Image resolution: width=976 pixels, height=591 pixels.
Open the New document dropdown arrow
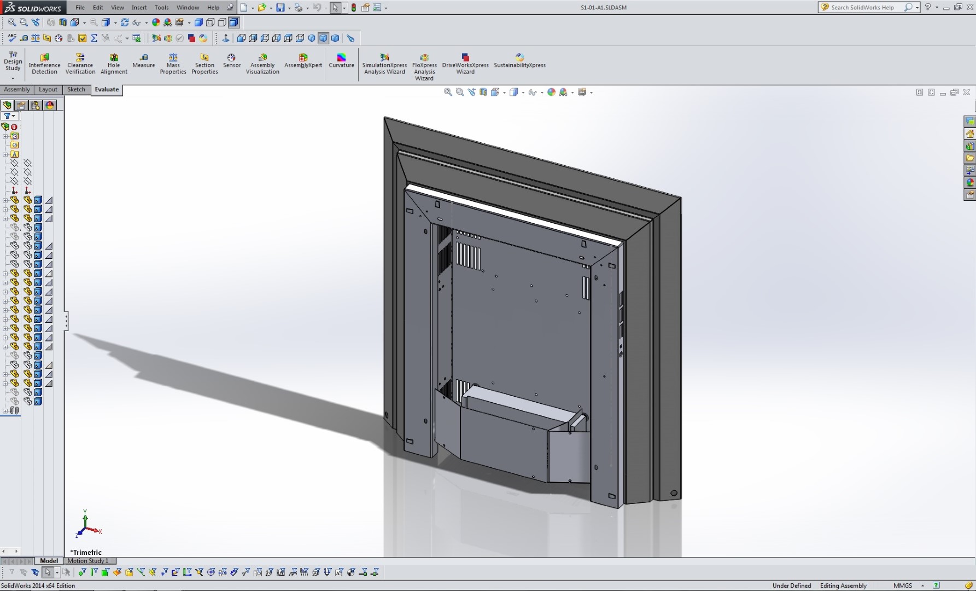pyautogui.click(x=253, y=8)
